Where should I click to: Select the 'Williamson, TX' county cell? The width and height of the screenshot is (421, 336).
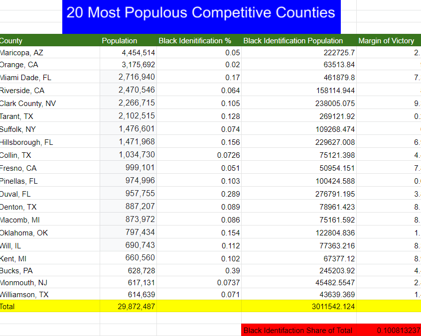tap(50, 294)
